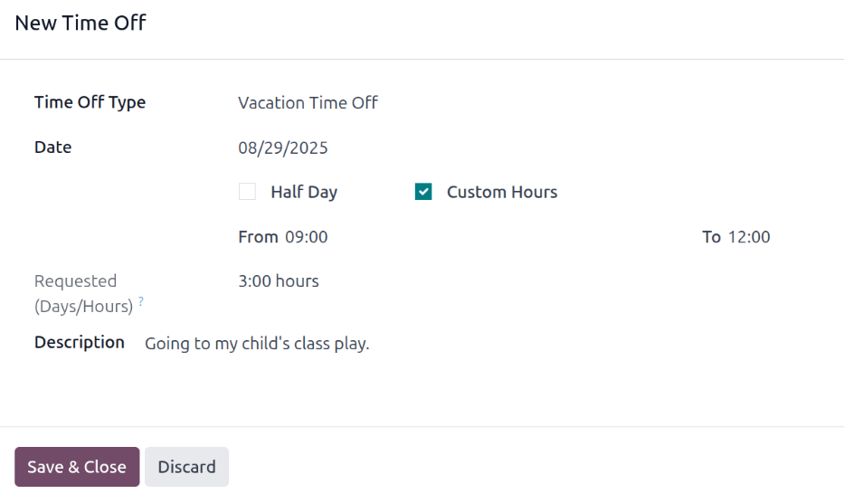Click the 08/29/2025 date field
This screenshot has height=503, width=844.
click(283, 147)
